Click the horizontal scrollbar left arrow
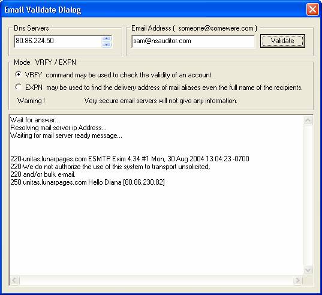Screen dimensions: 322x295 point(14,280)
